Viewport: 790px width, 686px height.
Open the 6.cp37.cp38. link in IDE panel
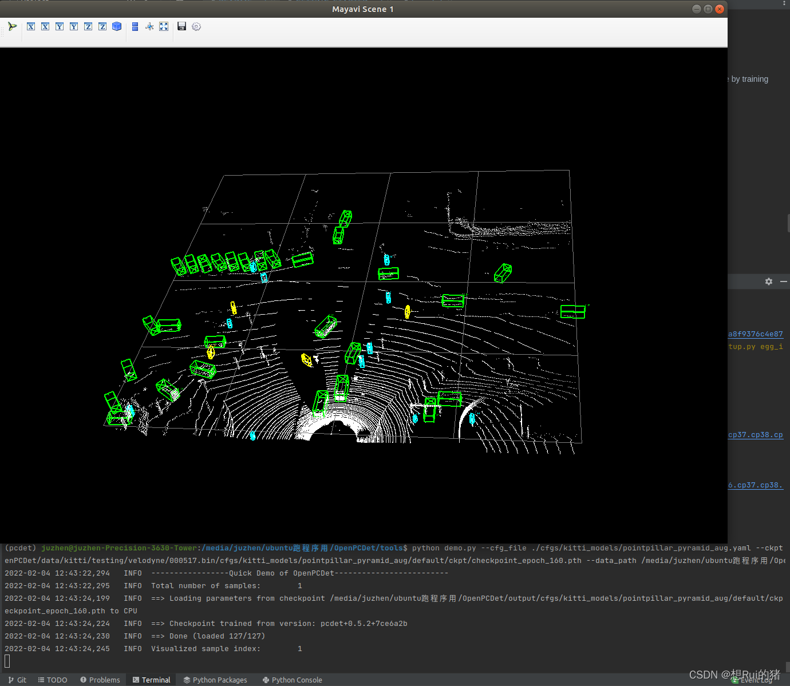[x=756, y=485]
